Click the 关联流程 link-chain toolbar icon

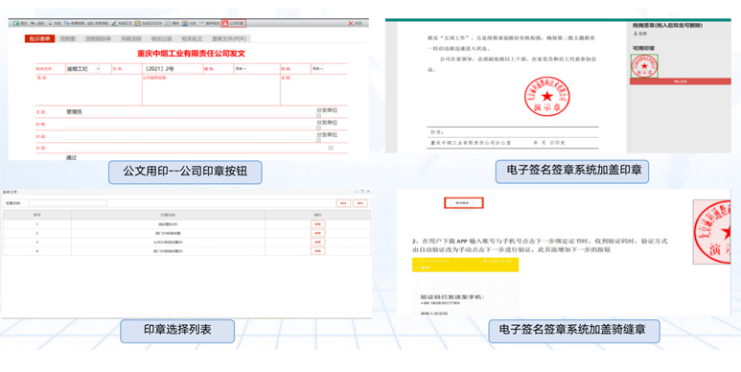90,23
